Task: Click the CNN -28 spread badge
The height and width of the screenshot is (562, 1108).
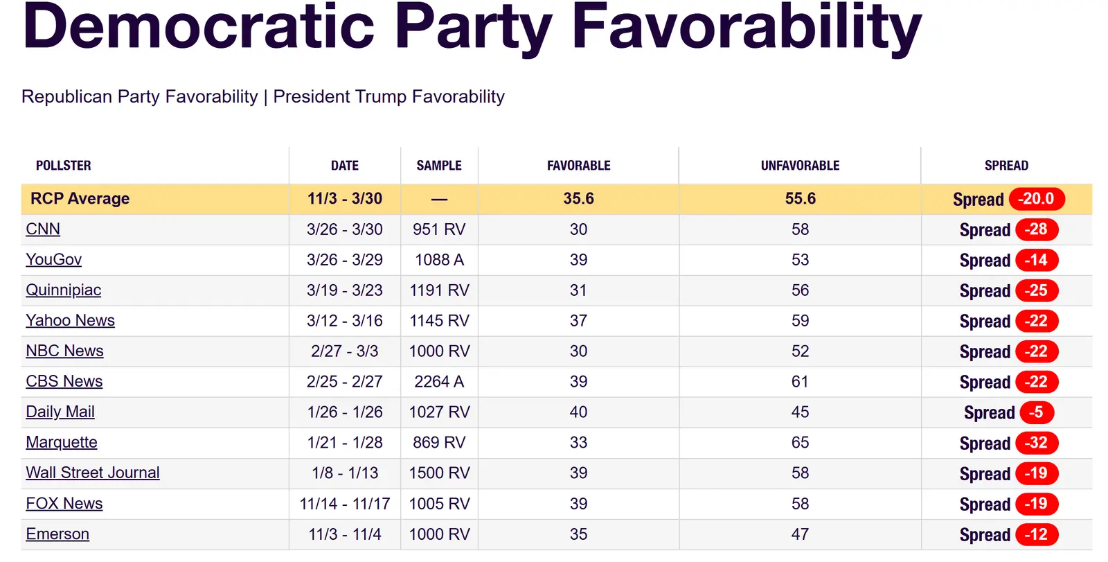Action: [x=1036, y=229]
